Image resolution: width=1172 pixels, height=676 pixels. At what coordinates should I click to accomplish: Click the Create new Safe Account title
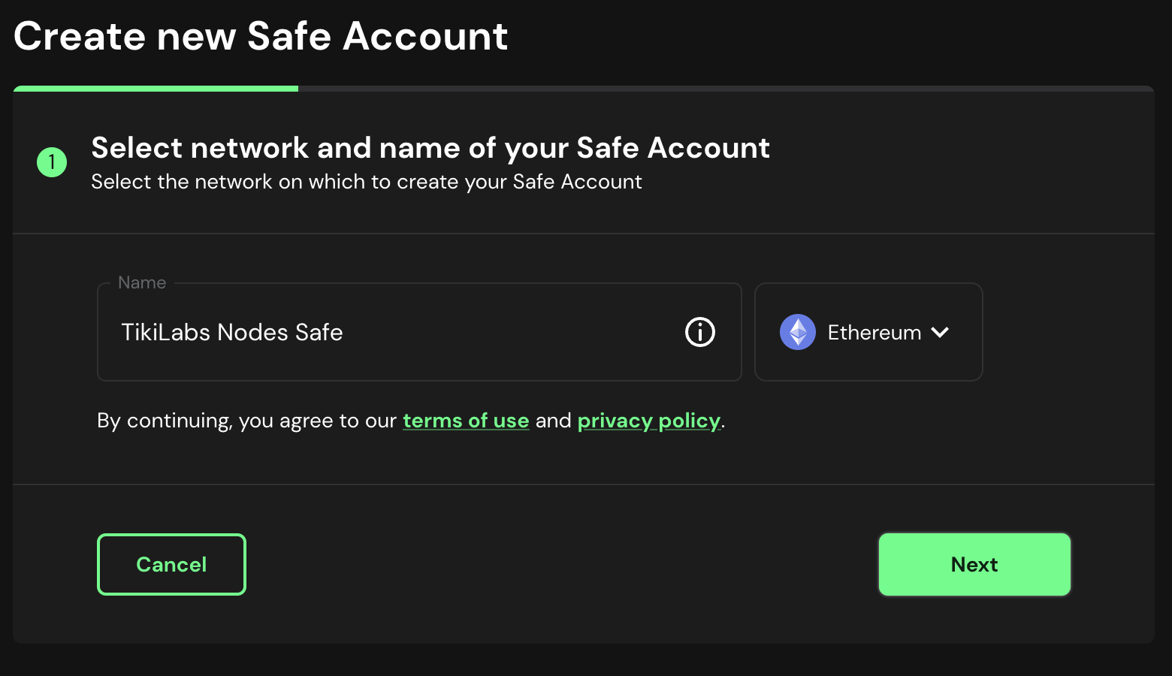261,36
